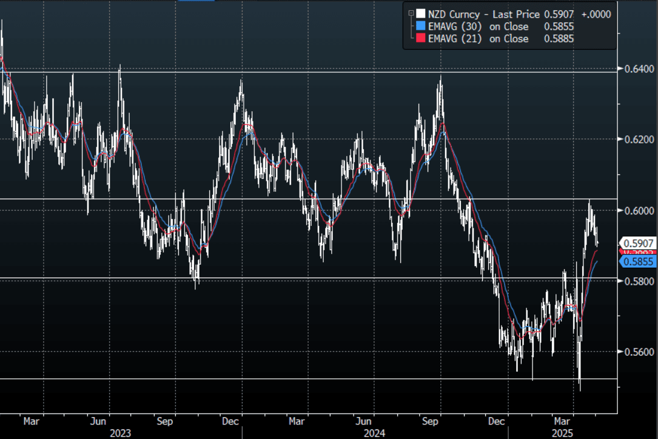Click the blue 0.5855 axis price tag
The width and height of the screenshot is (658, 439).
tap(636, 261)
